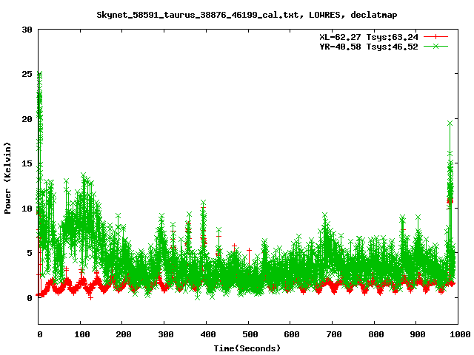Click the x-axis tick label 800

click(375, 334)
